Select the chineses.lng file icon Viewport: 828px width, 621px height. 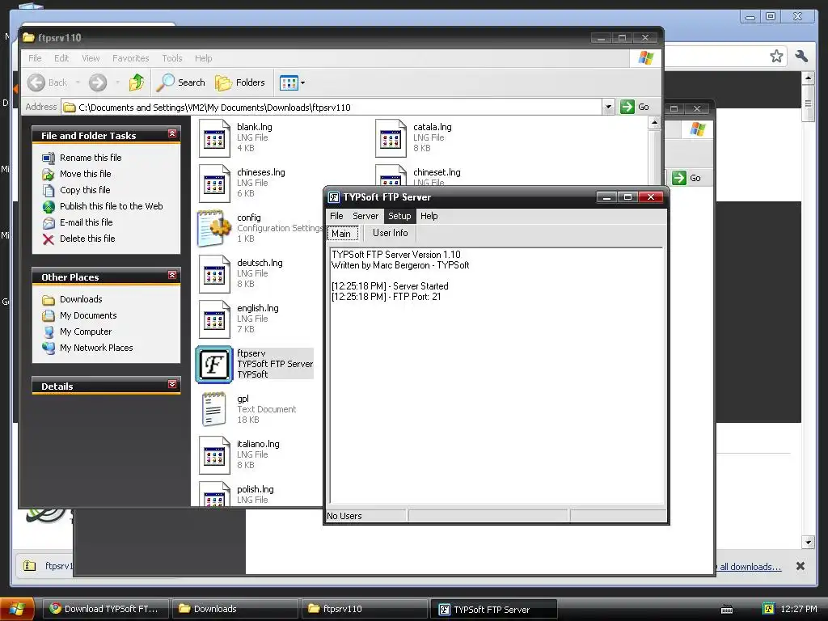pyautogui.click(x=213, y=184)
